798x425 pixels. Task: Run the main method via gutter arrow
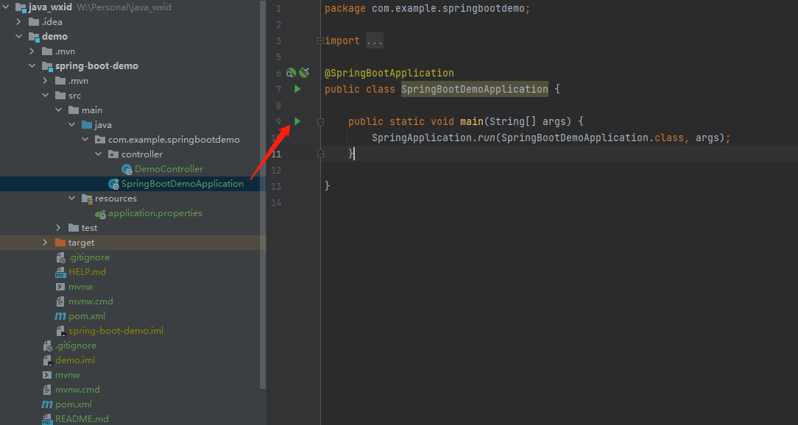pyautogui.click(x=297, y=121)
